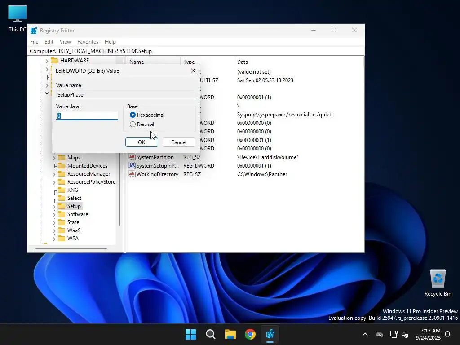The width and height of the screenshot is (460, 345).
Task: Open the File menu
Action: [x=34, y=42]
